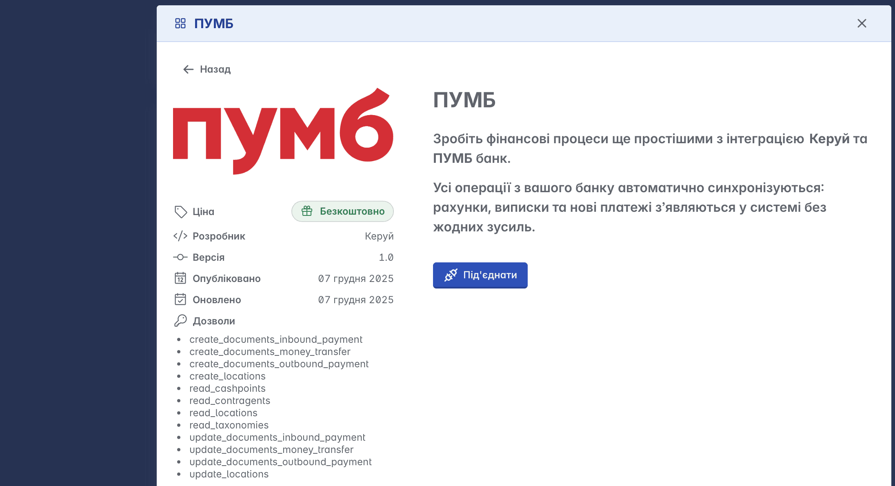
Task: Click the Безкоштовно price badge
Action: coord(342,211)
